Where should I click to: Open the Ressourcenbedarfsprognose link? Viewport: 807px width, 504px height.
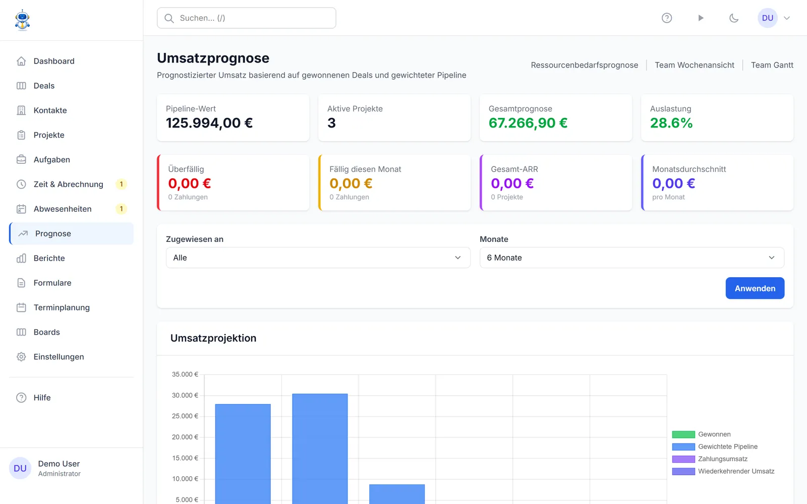[x=585, y=65]
